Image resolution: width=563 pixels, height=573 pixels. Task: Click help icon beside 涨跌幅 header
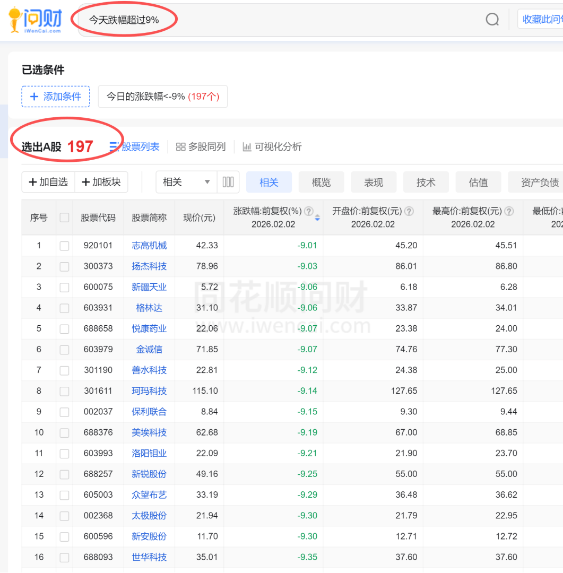point(309,211)
